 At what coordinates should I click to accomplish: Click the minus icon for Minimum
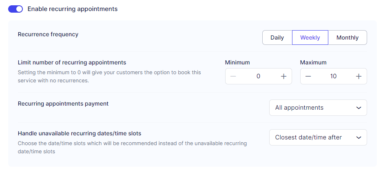233,76
